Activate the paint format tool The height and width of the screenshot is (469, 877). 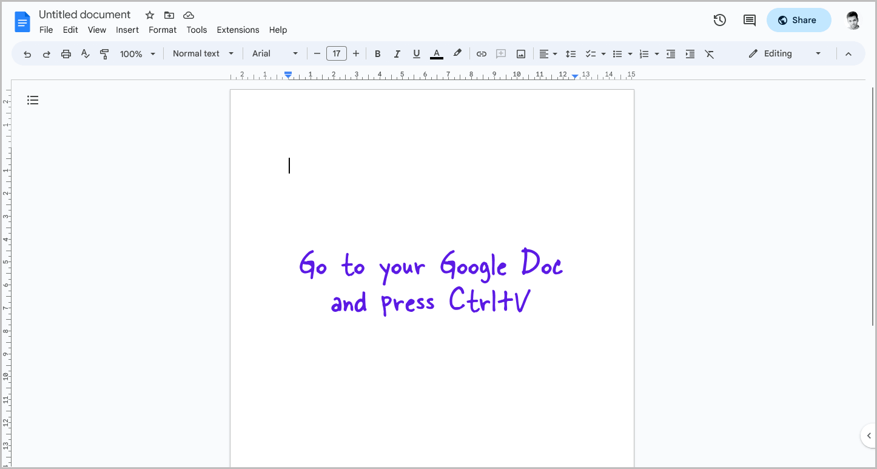click(104, 54)
